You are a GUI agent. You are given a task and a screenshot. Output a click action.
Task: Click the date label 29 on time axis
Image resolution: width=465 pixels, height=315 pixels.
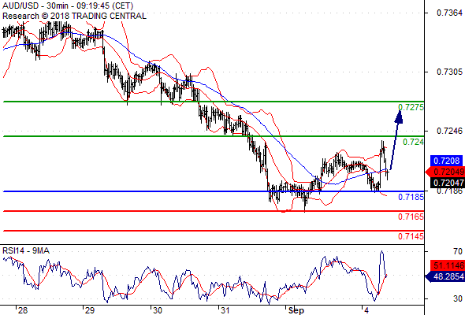[x=90, y=310]
